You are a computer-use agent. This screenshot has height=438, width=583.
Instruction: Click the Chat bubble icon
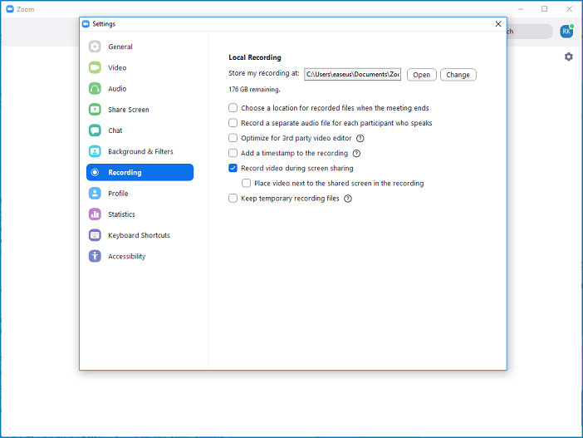(95, 130)
